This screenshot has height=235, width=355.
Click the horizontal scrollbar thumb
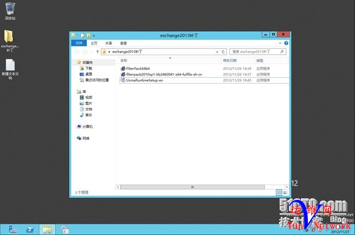pos(192,187)
